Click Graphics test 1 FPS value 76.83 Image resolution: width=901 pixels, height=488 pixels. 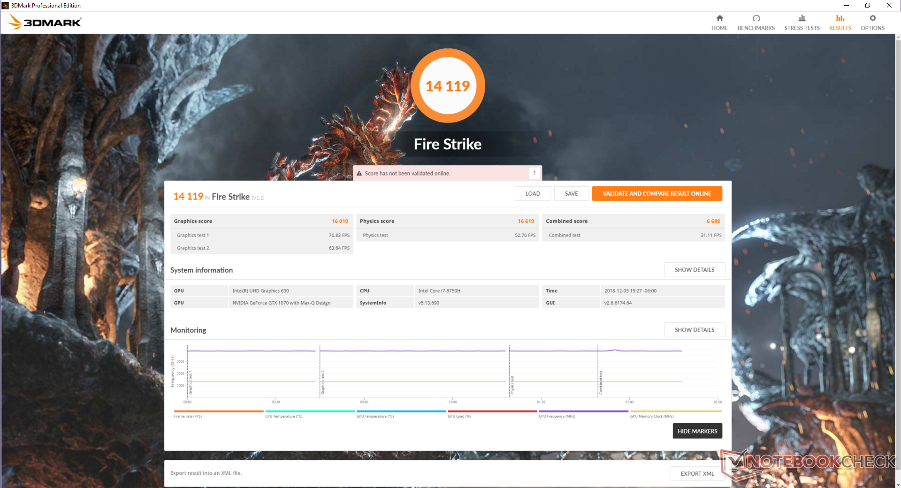[339, 236]
